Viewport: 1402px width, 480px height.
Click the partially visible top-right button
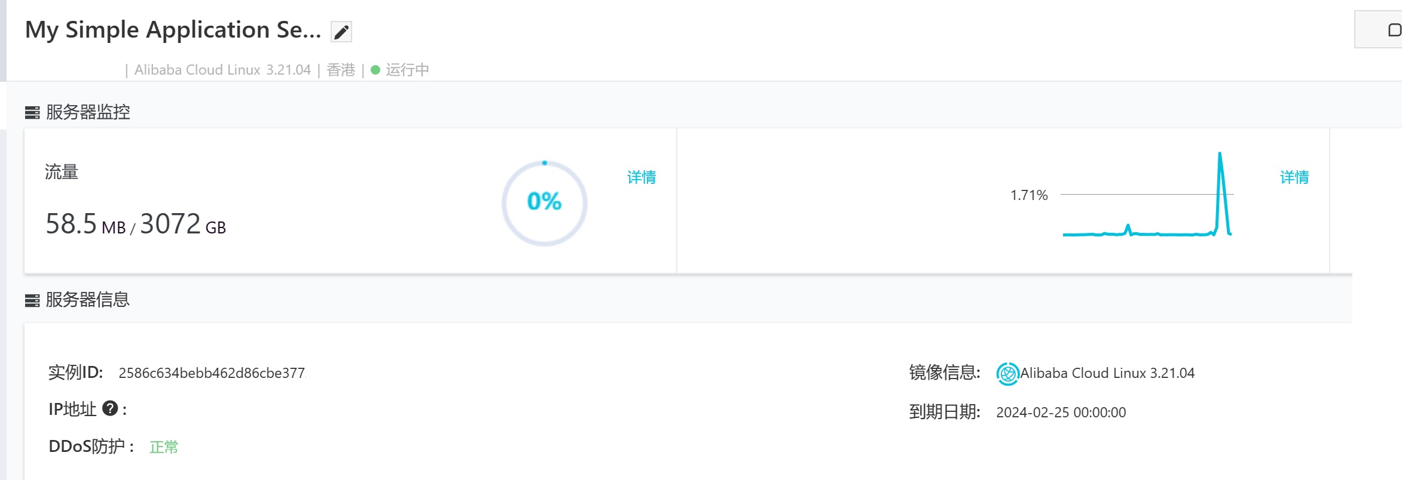1379,29
